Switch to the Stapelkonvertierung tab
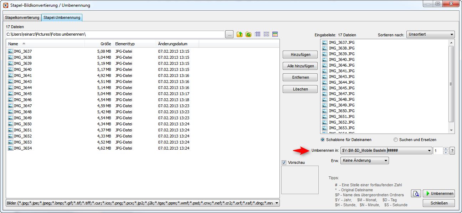This screenshot has height=213, width=462. tap(22, 17)
